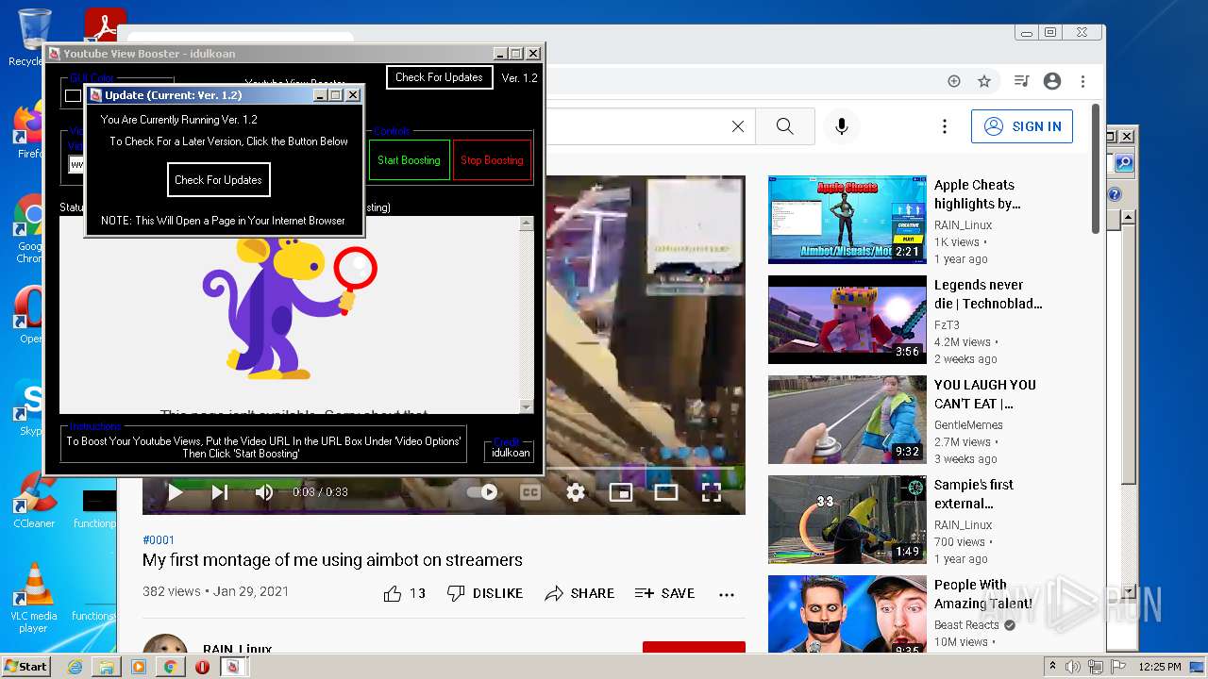Click the system tray volume icon
This screenshot has height=679, width=1208.
[1074, 667]
